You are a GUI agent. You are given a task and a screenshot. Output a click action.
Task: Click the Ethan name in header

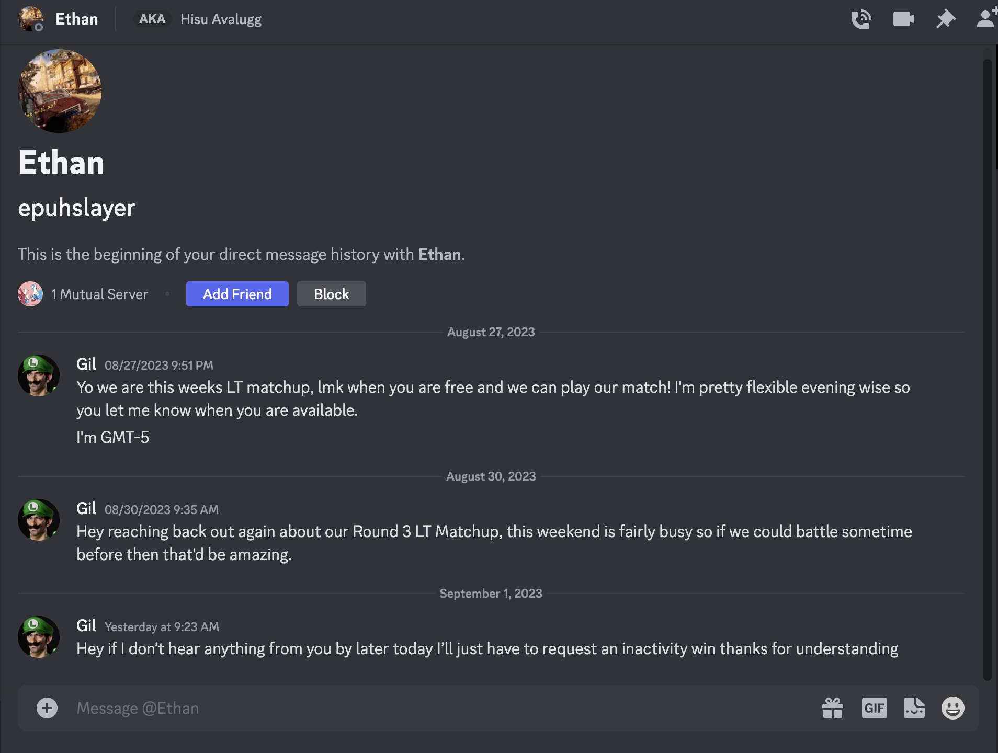click(77, 19)
